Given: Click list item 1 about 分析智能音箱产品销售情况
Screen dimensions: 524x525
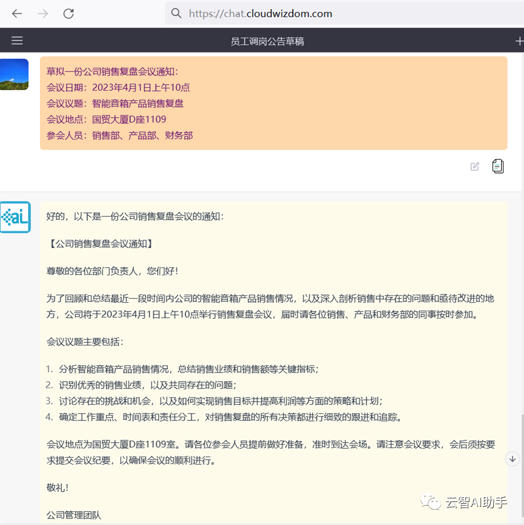Looking at the screenshot, I should (x=182, y=370).
